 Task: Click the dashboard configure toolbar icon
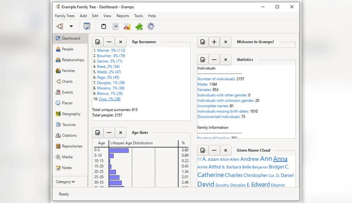87,26
